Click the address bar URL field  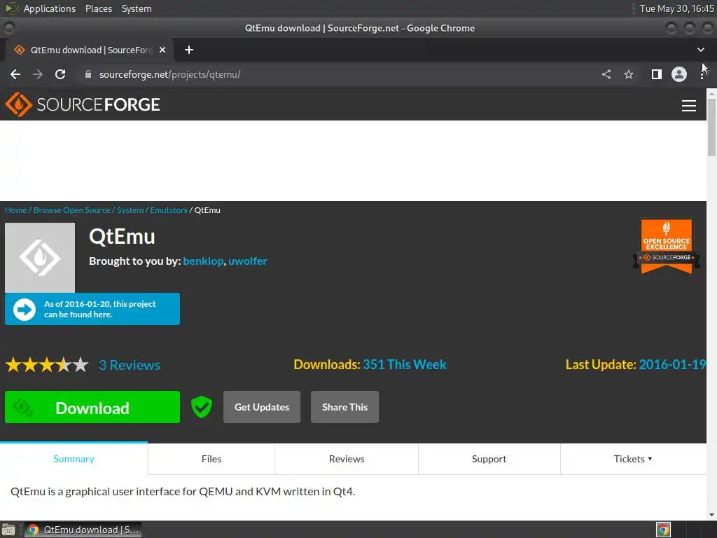(338, 74)
